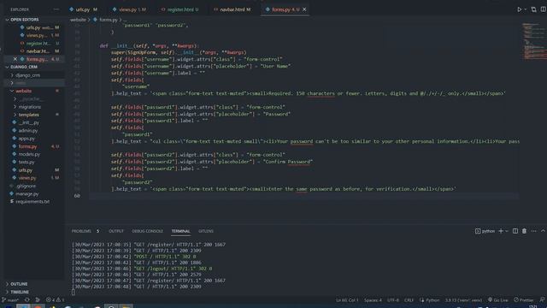The image size is (547, 308).
Task: Change the UTF-8 file encoding
Action: click(x=393, y=300)
